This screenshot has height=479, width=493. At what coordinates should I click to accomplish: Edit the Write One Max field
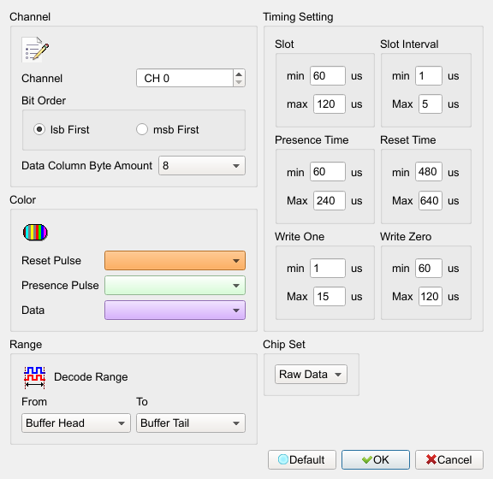click(330, 297)
